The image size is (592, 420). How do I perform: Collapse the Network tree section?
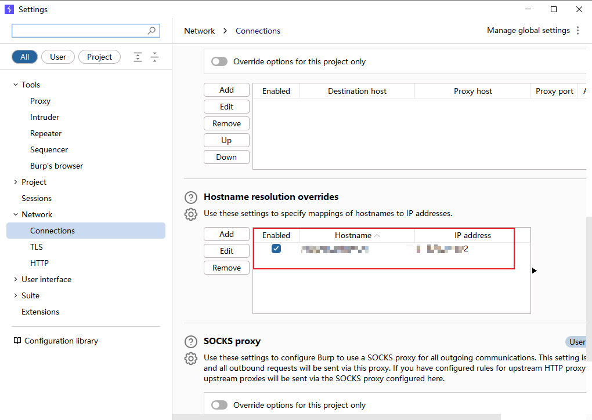[x=16, y=214]
